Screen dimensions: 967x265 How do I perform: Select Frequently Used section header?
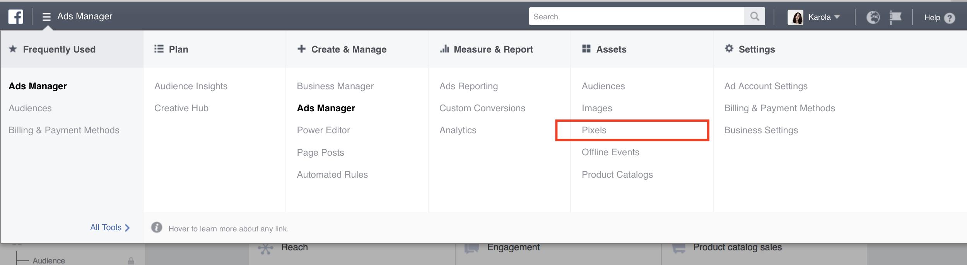click(x=59, y=49)
